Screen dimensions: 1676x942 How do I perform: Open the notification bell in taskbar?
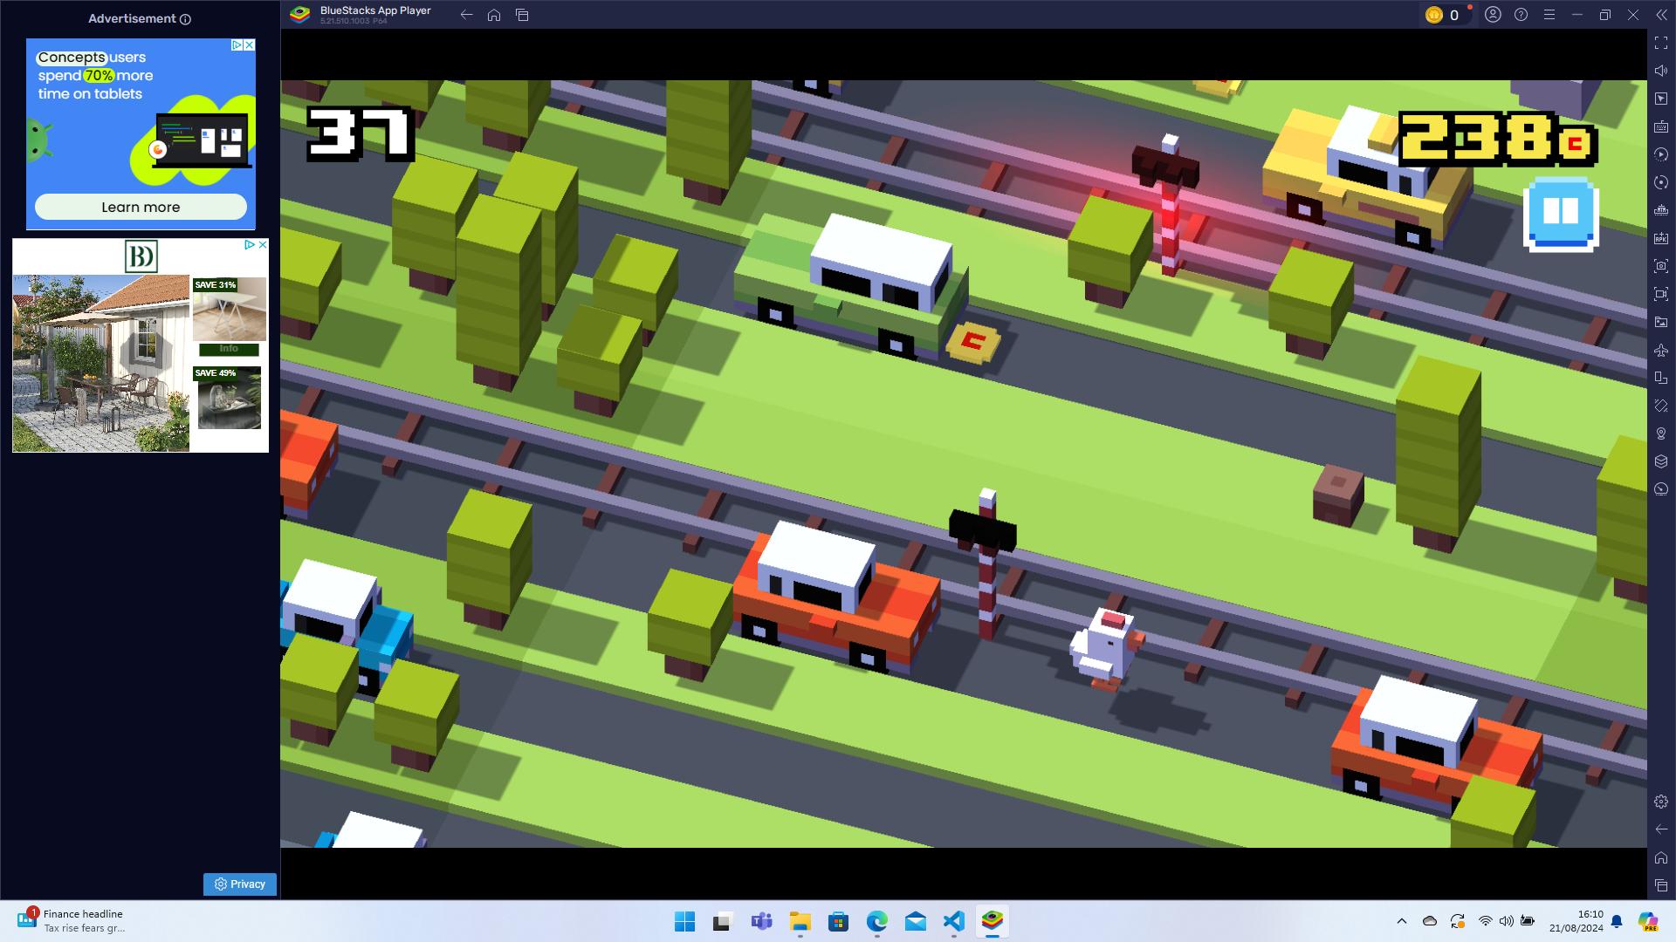pos(1617,921)
